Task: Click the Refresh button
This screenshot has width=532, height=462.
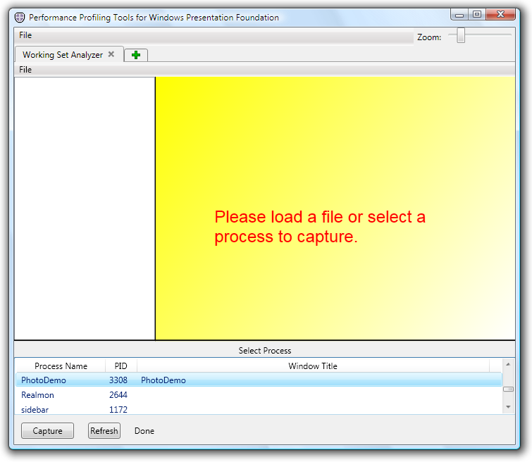Action: pos(104,431)
